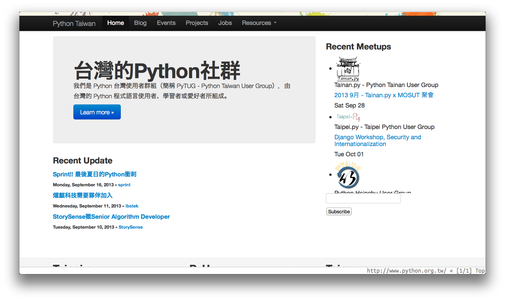
Task: Click the Wednesday, September 11, 2013 date
Action: point(87,206)
